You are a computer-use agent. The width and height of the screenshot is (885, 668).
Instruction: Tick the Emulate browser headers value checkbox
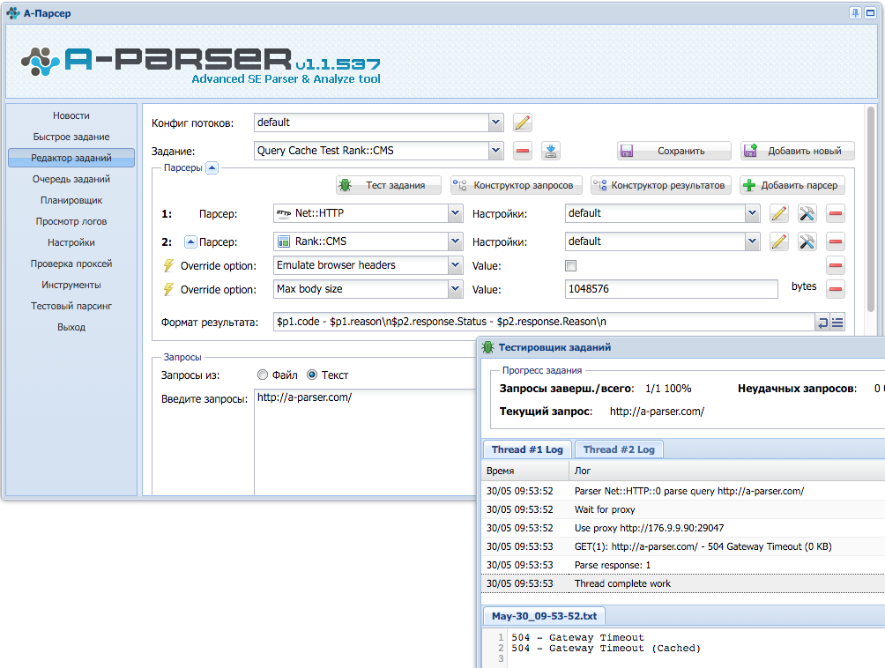point(570,266)
